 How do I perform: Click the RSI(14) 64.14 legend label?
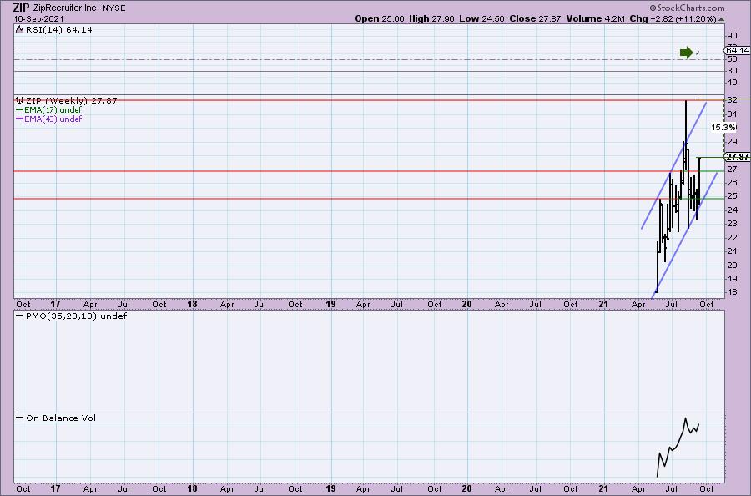coord(58,30)
